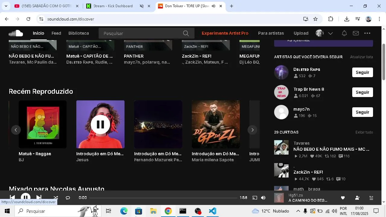Mute the SoundCloud tab audio icon

pos(214,6)
